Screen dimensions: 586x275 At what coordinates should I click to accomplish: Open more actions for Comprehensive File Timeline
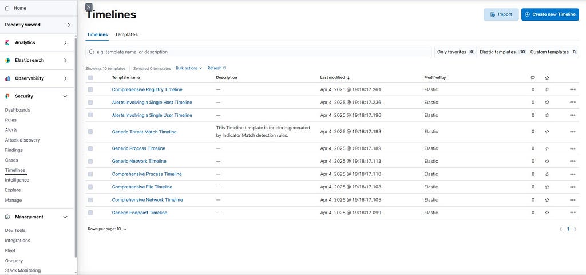point(572,187)
